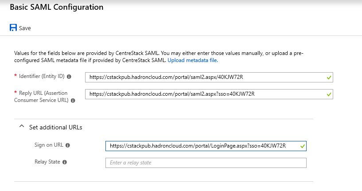Click the Relay State label text
Image resolution: width=362 pixels, height=191 pixels.
47,162
